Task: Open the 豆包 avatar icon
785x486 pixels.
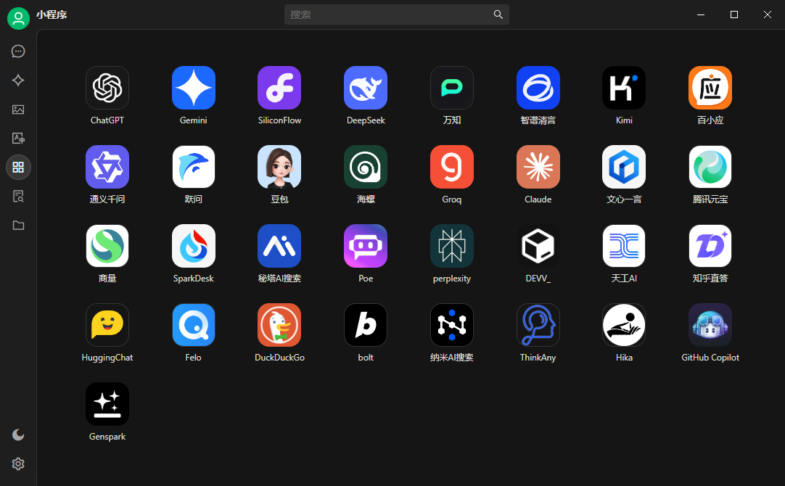Action: point(279,167)
